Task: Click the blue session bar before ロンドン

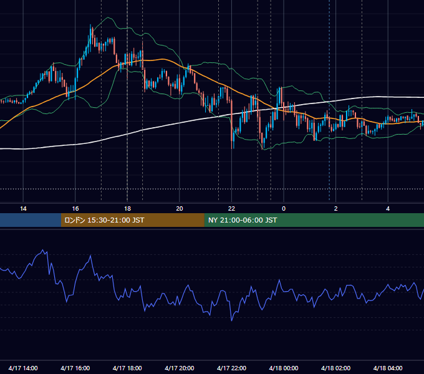Action: (x=31, y=220)
